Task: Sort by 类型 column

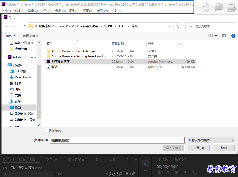Action: [x=151, y=44]
